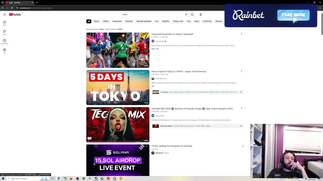Open Home in the left sidebar
The width and height of the screenshot is (323, 181).
[4, 23]
